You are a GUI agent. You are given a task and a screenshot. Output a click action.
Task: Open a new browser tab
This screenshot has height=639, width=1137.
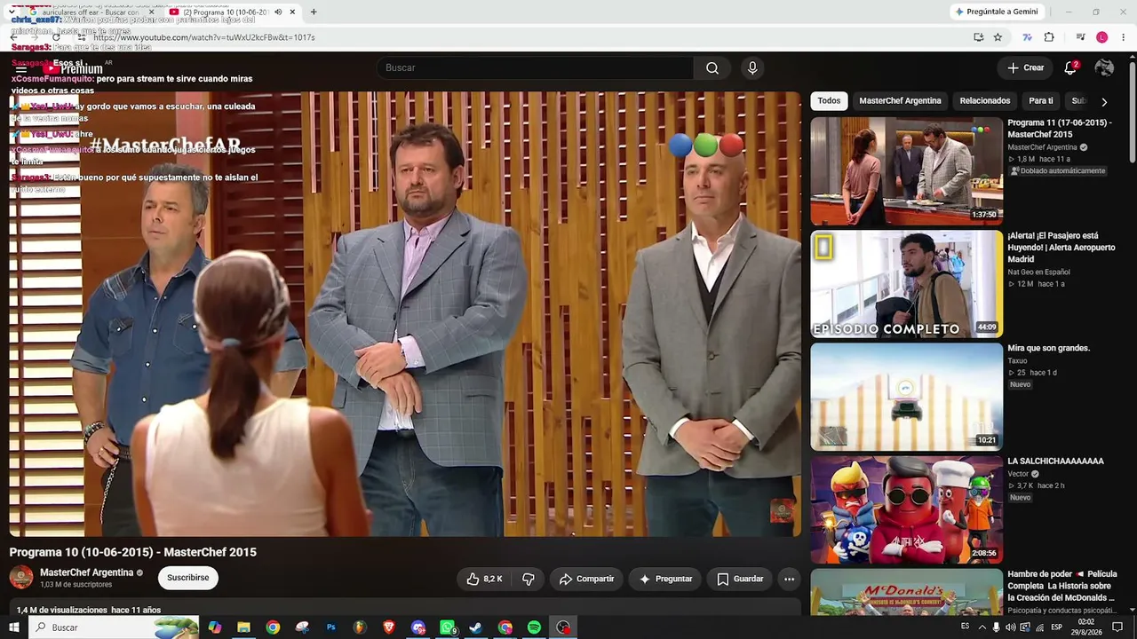pos(314,12)
